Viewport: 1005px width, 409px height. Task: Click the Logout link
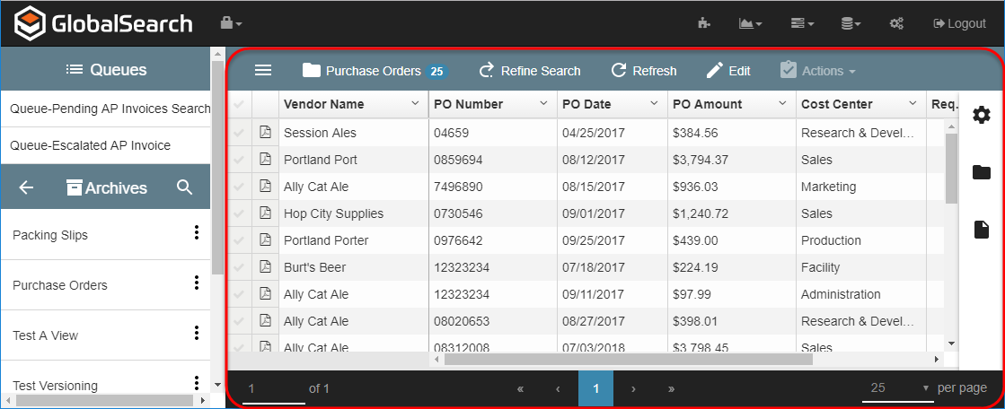point(959,23)
